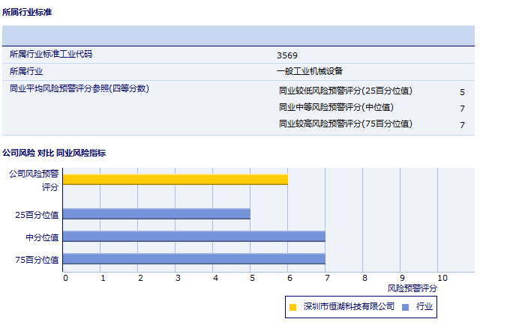Screen dimensions: 519x325
Task: Select the 深圳市恒湖科技有限公司 legend label
Action: click(x=349, y=306)
